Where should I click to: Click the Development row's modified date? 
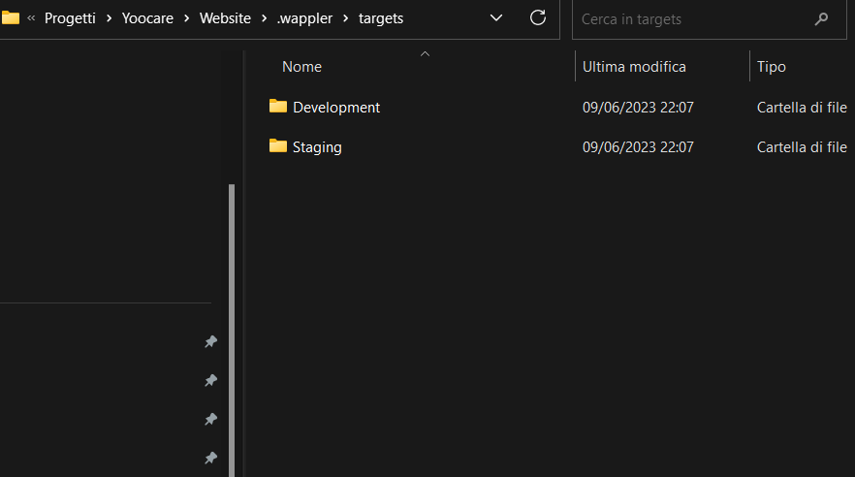pos(638,108)
